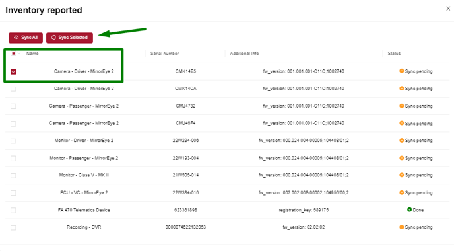
Task: Click serial number 22W234-006
Action: (x=185, y=140)
